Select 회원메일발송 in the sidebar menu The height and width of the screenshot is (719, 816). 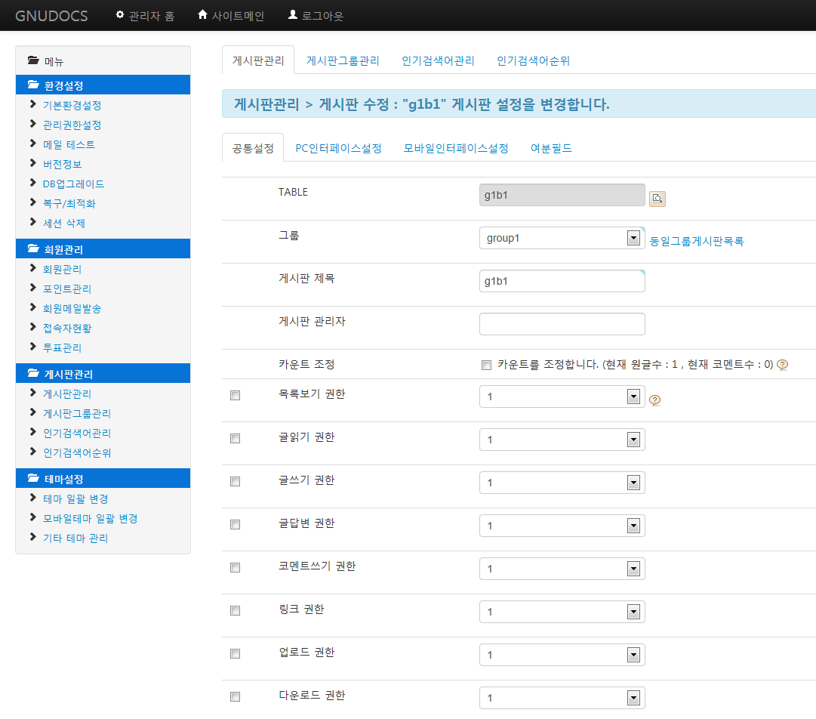click(x=72, y=308)
